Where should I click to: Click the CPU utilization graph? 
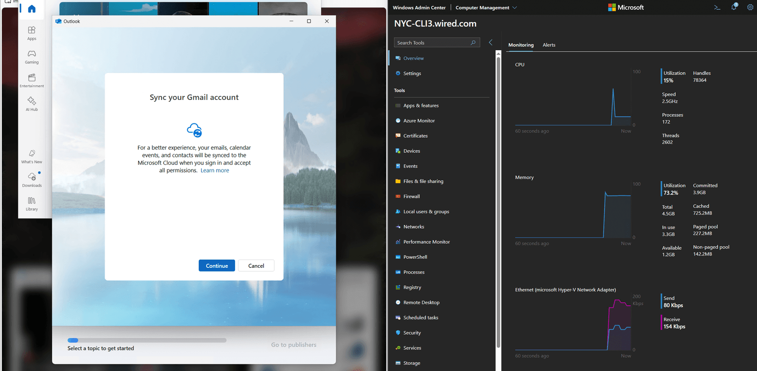pyautogui.click(x=573, y=97)
